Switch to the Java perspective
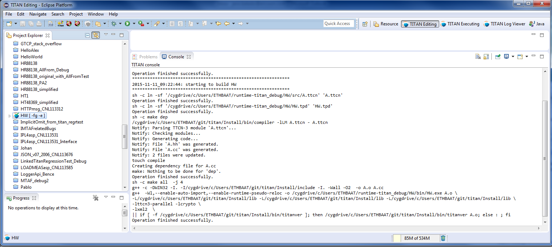Image resolution: width=552 pixels, height=247 pixels. click(x=536, y=24)
